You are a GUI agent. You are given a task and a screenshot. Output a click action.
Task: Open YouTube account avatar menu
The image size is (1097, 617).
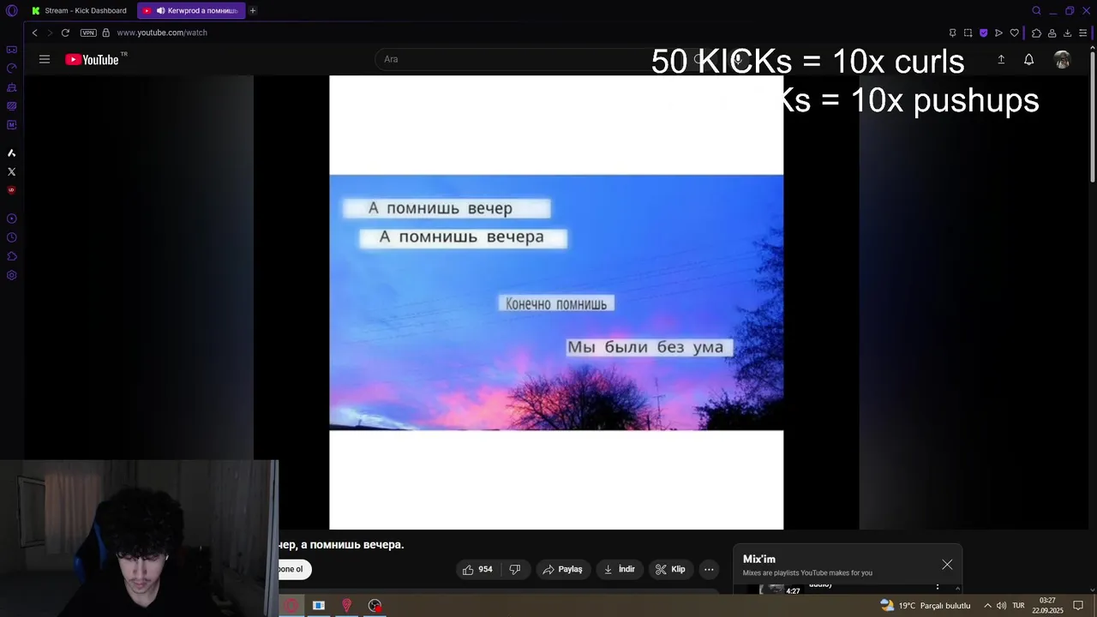click(1062, 59)
